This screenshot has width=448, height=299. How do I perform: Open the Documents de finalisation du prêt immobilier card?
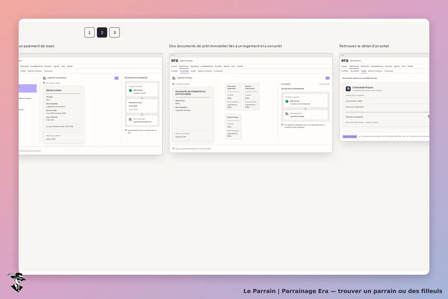click(x=193, y=114)
